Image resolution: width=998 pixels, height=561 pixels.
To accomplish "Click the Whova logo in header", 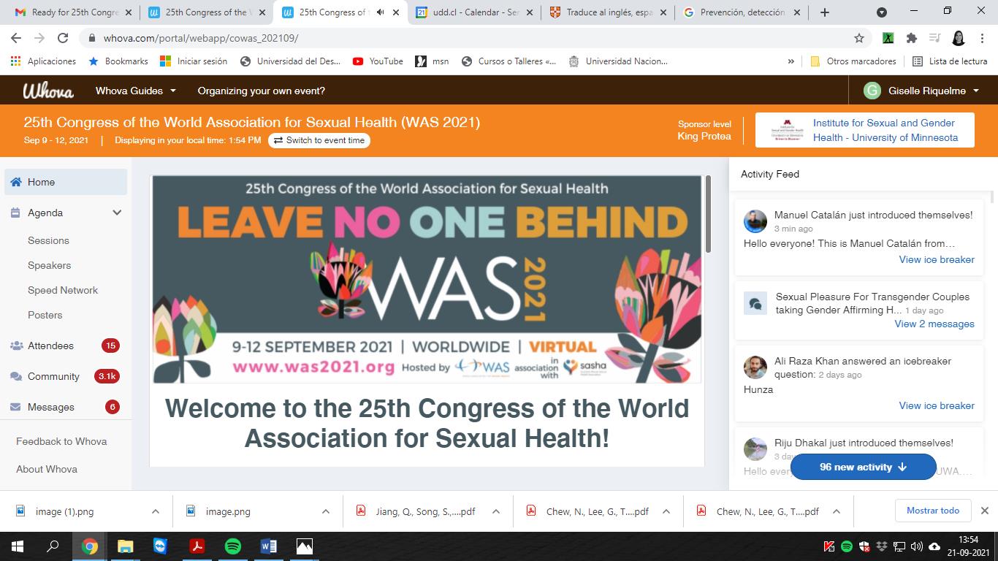I will [x=48, y=91].
